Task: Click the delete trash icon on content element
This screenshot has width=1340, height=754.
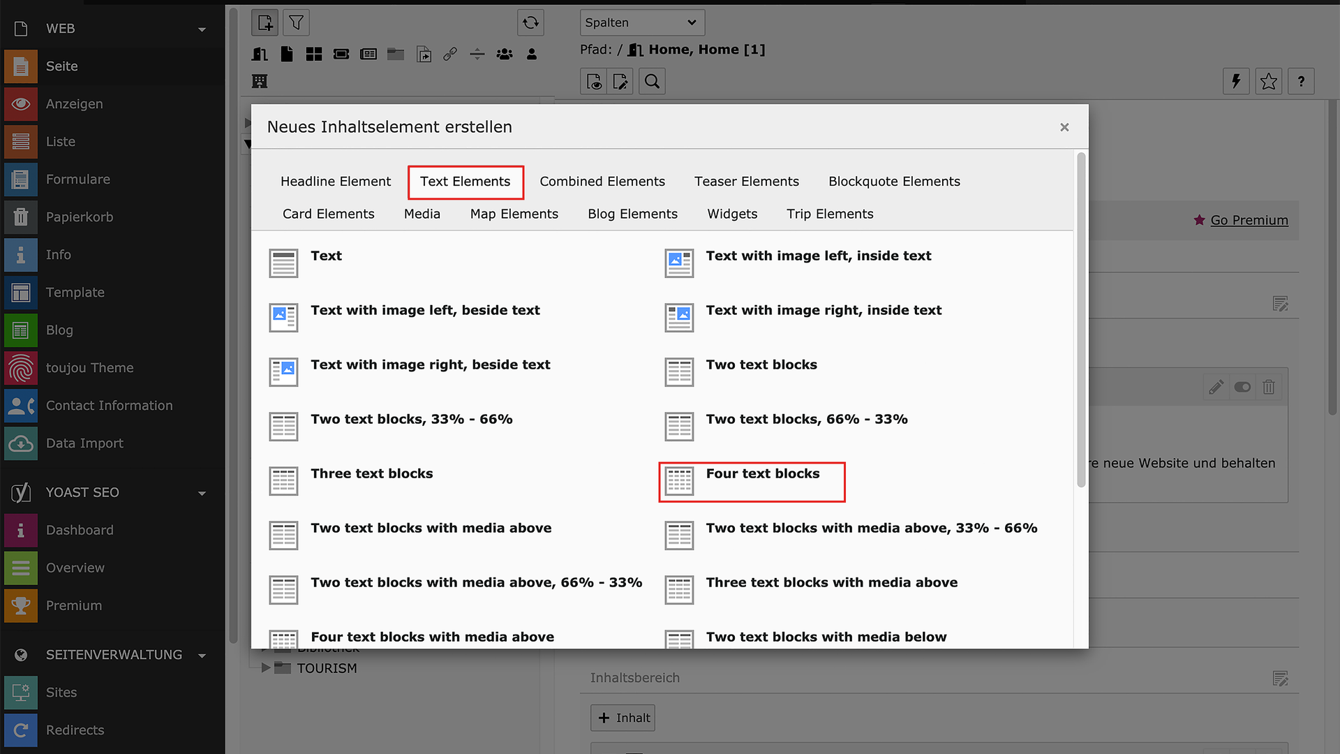Action: click(1269, 387)
